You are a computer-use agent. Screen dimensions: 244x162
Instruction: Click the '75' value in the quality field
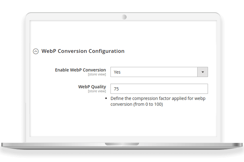click(x=117, y=89)
